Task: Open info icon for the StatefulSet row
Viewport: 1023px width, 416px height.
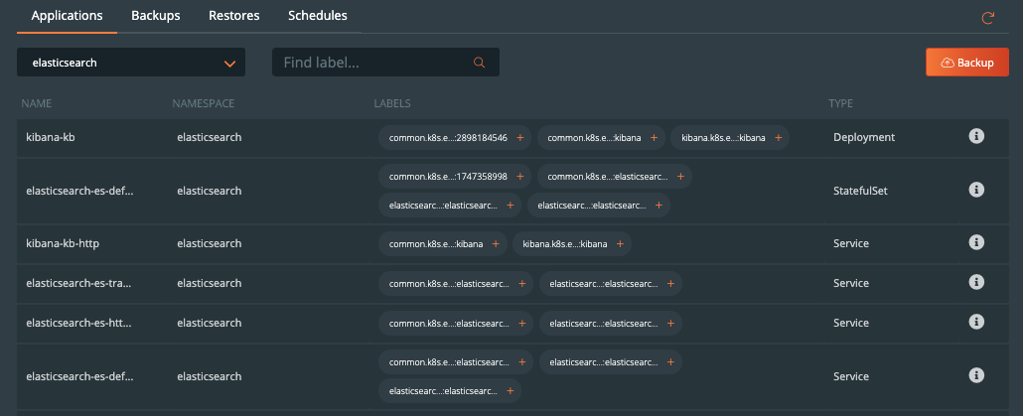Action: click(x=975, y=190)
